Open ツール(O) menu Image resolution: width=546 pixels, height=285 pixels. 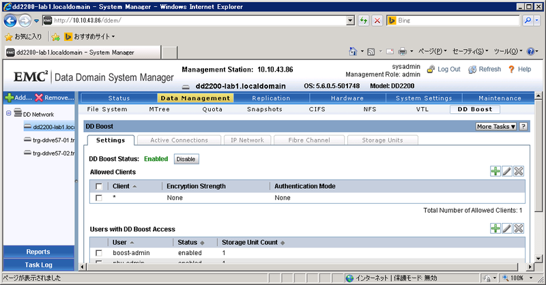pyautogui.click(x=508, y=52)
